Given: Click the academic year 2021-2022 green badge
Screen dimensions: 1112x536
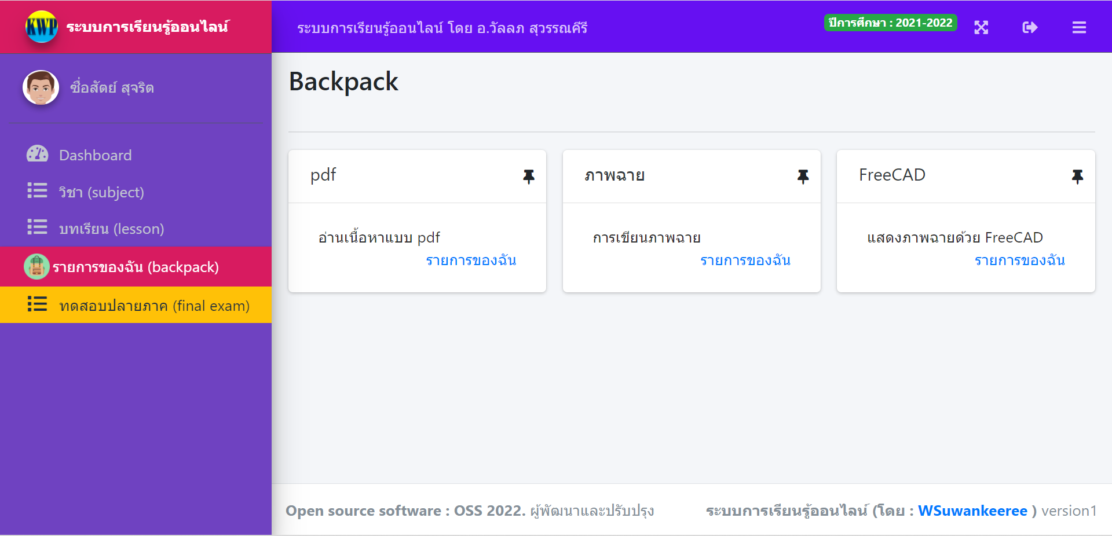Looking at the screenshot, I should [891, 23].
